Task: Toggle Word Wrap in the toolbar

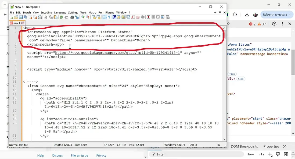Action: coord(105,17)
